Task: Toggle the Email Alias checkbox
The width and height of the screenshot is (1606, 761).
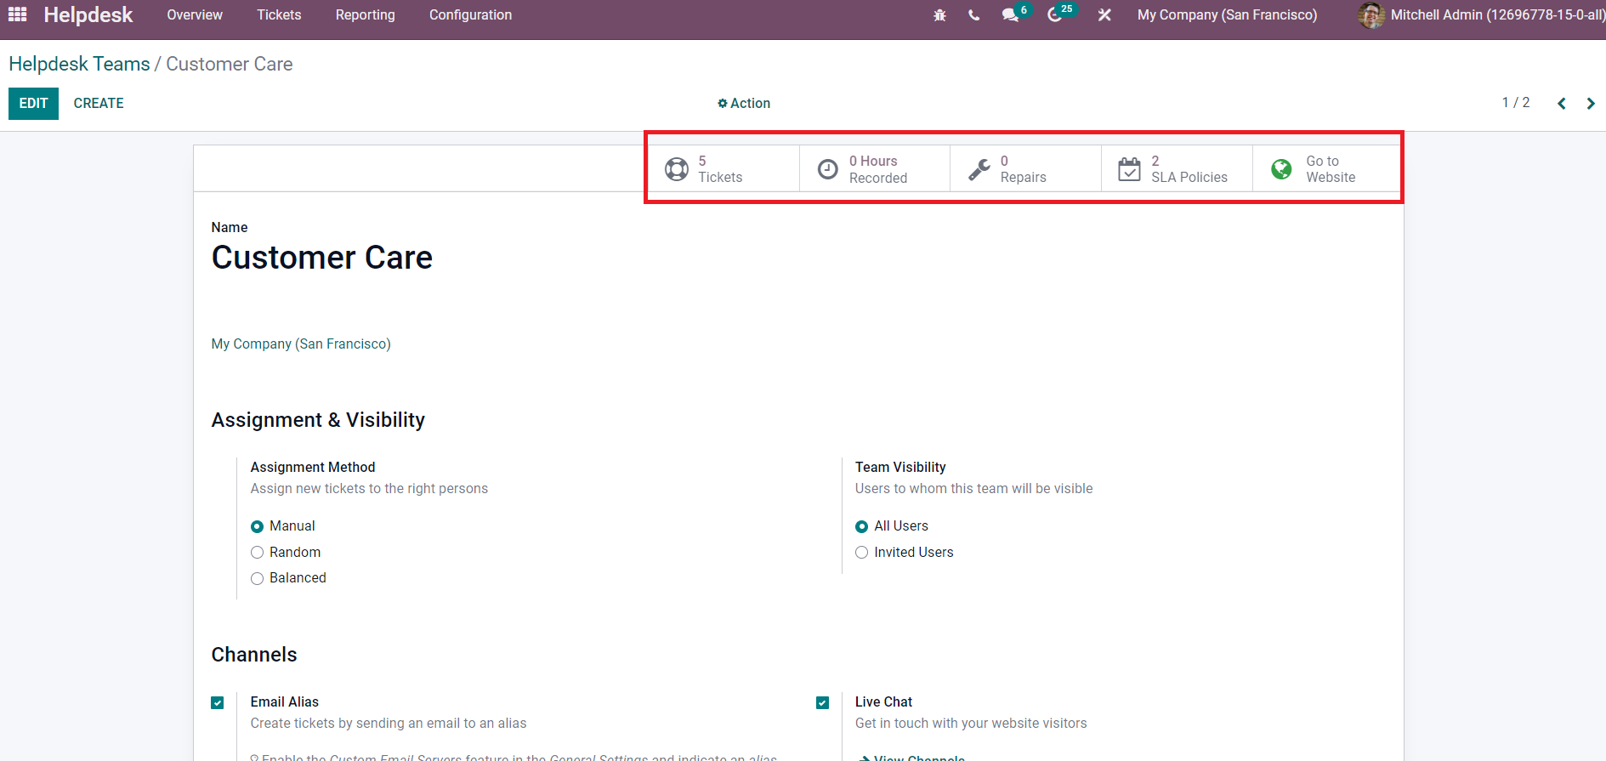Action: coord(218,702)
